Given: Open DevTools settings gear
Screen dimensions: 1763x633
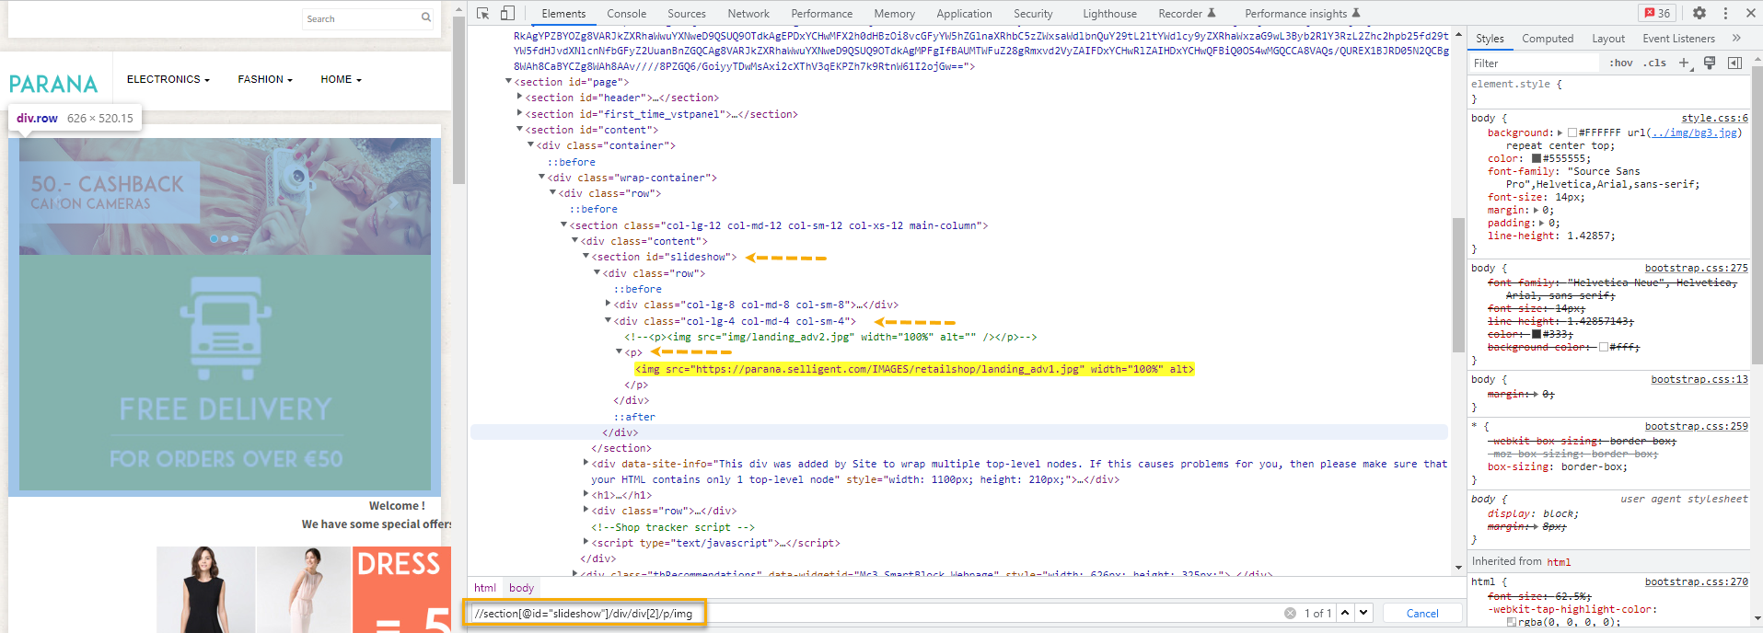Looking at the screenshot, I should coord(1699,13).
